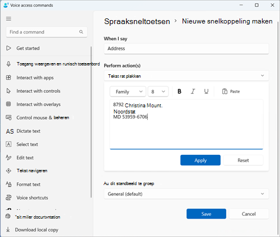Open the hamburger navigation menu
Image resolution: width=280 pixels, height=237 pixels.
(8, 19)
